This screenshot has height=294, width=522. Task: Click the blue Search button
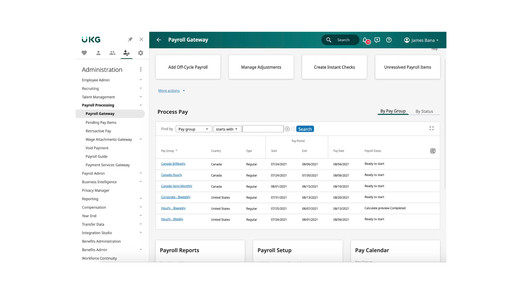[x=305, y=129]
